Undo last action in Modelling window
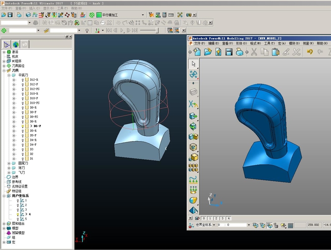The width and height of the screenshot is (331, 250). 310,52
